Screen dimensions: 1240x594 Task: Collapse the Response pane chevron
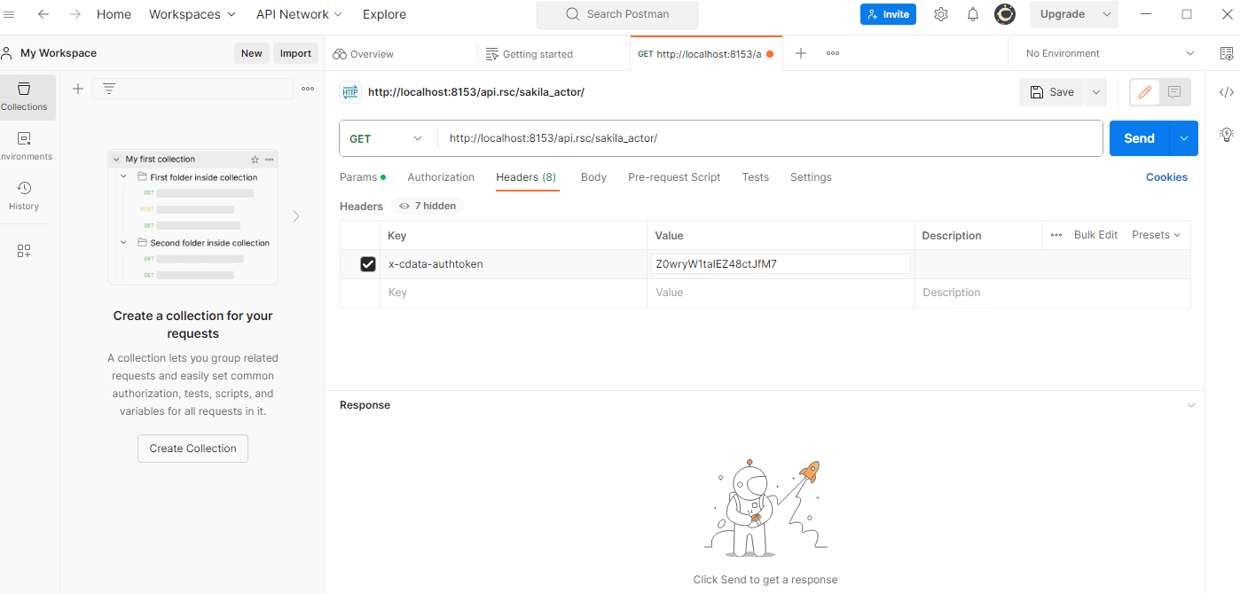pos(1190,405)
